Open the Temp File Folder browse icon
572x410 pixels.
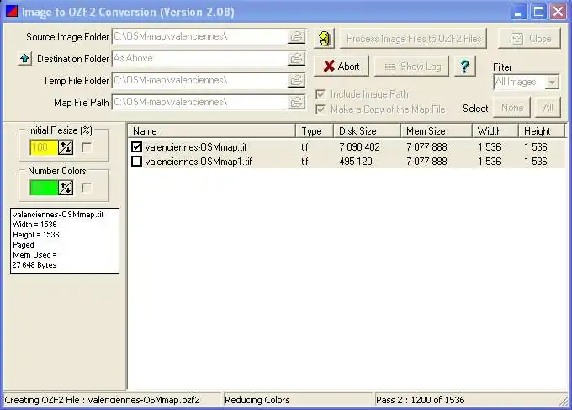pyautogui.click(x=296, y=80)
